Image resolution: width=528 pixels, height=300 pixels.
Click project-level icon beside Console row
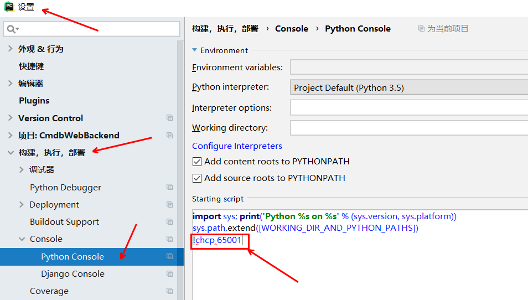click(x=170, y=239)
